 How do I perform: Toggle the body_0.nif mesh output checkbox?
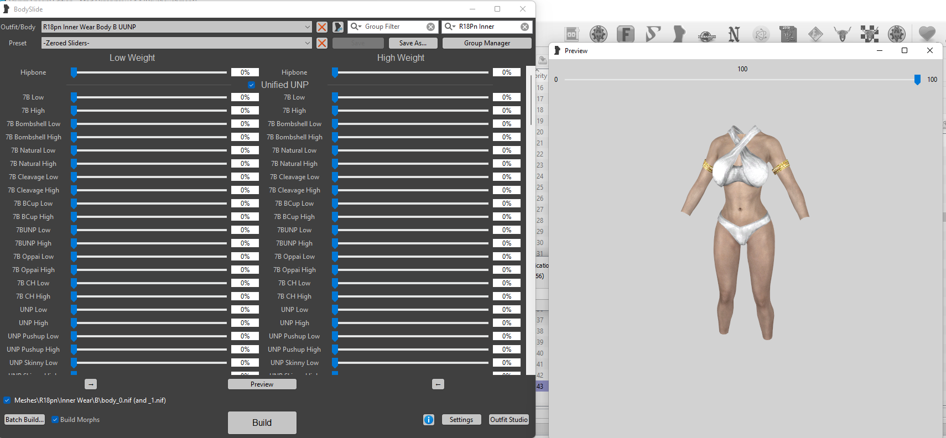(7, 400)
